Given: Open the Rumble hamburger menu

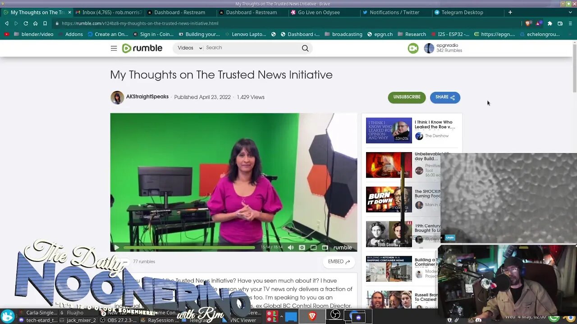Looking at the screenshot, I should point(114,48).
